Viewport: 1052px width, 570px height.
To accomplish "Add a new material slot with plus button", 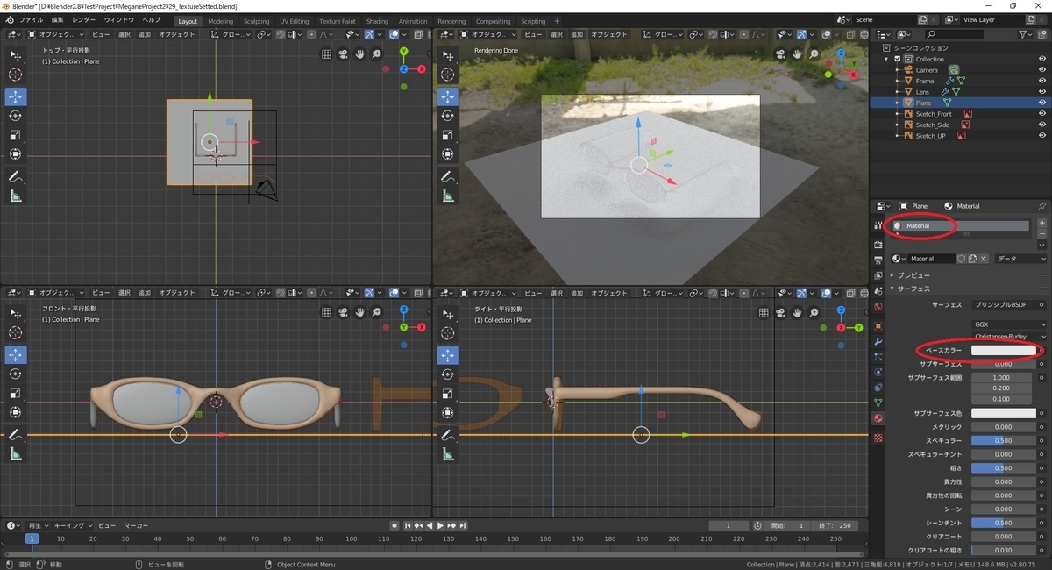I will (x=1041, y=224).
